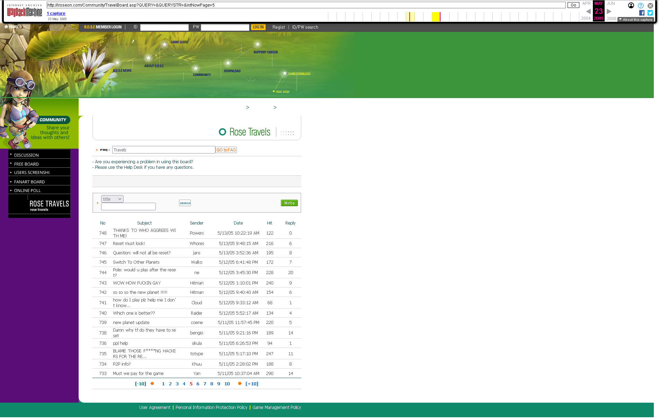Go to next capture arrow
The image size is (659, 420).
tap(609, 11)
